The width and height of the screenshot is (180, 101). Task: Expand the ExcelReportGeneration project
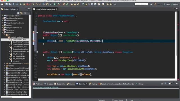(x=3, y=18)
